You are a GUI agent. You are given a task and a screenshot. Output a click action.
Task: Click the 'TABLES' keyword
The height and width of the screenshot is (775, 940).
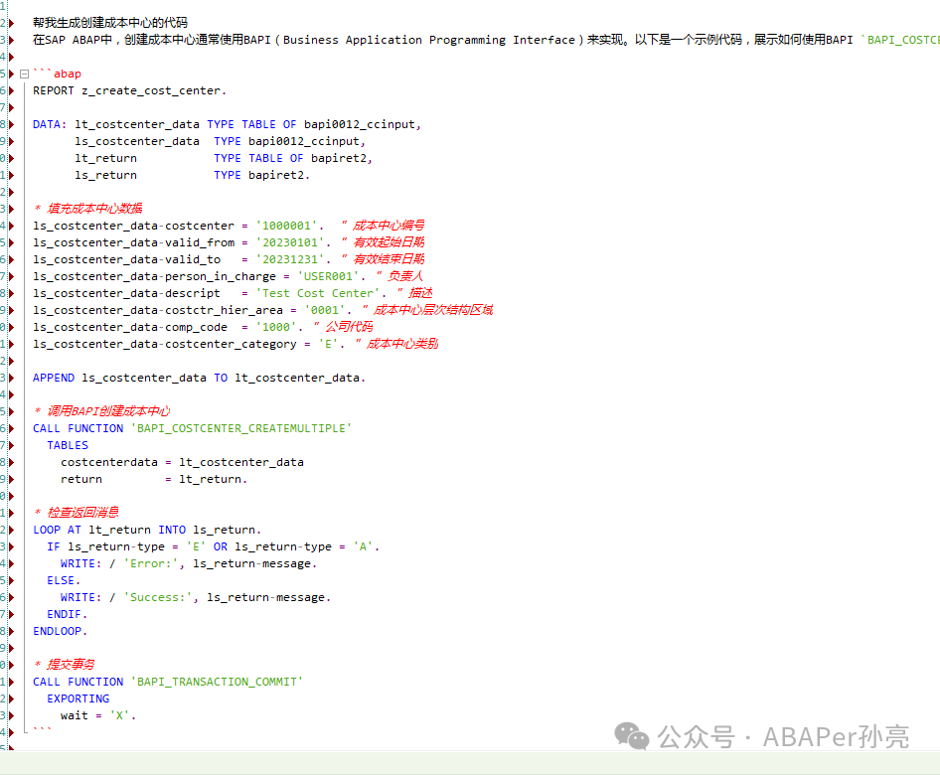click(68, 445)
